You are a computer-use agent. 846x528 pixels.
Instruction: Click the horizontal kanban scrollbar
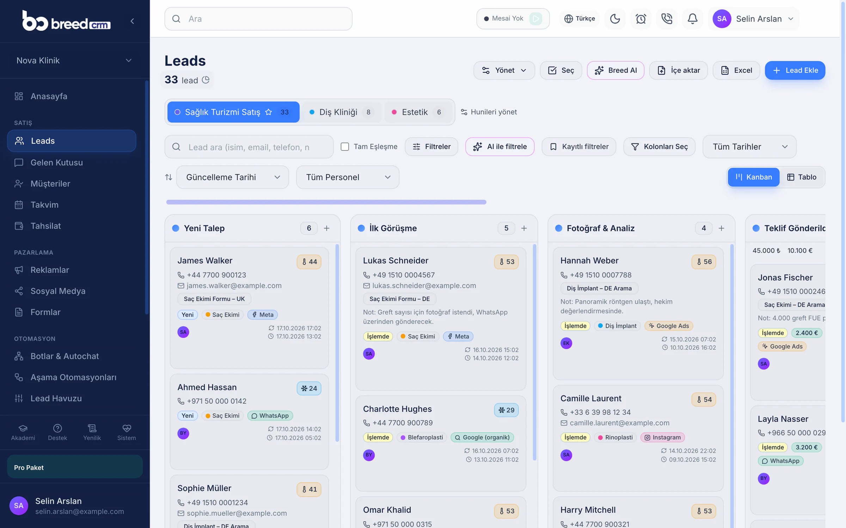[x=326, y=202]
